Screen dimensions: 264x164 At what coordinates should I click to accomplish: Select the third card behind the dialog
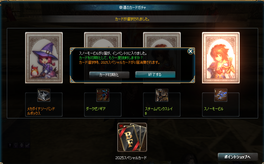point(162,40)
